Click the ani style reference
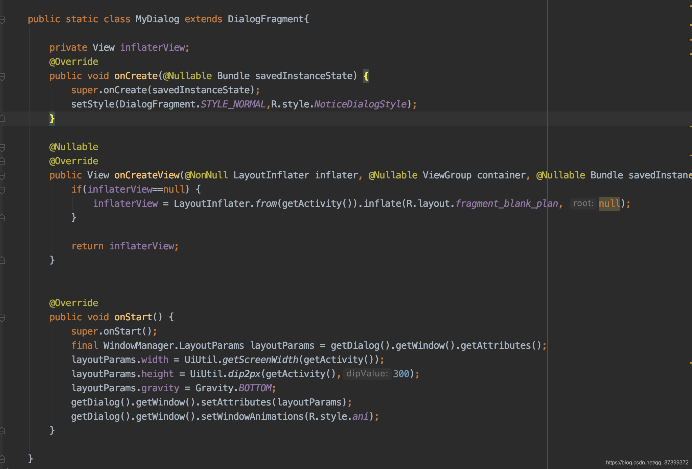 361,417
